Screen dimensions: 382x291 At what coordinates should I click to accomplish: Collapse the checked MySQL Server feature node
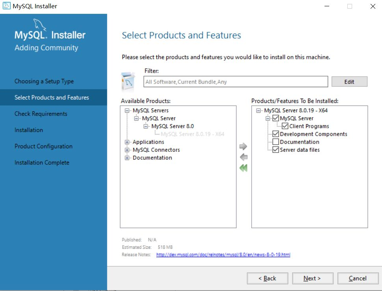(x=267, y=118)
